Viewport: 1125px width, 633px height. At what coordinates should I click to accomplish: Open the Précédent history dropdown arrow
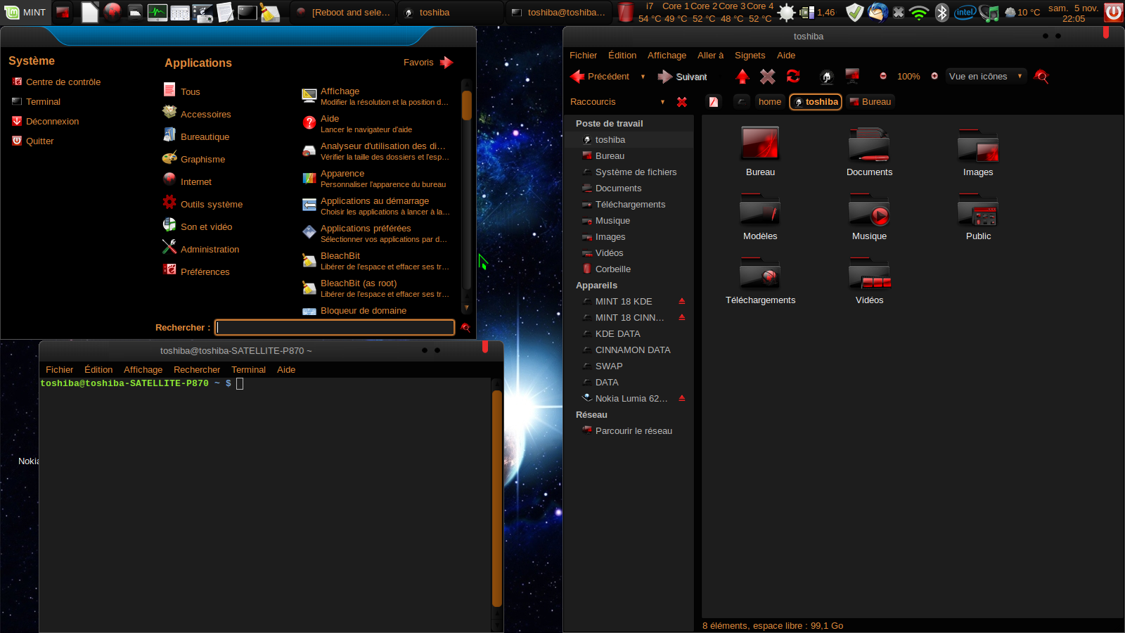point(643,77)
